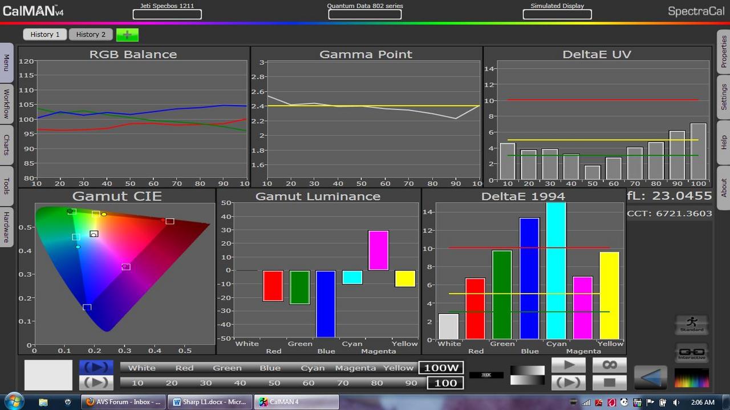
Task: Click the rainbow spectrum icon
Action: 692,378
